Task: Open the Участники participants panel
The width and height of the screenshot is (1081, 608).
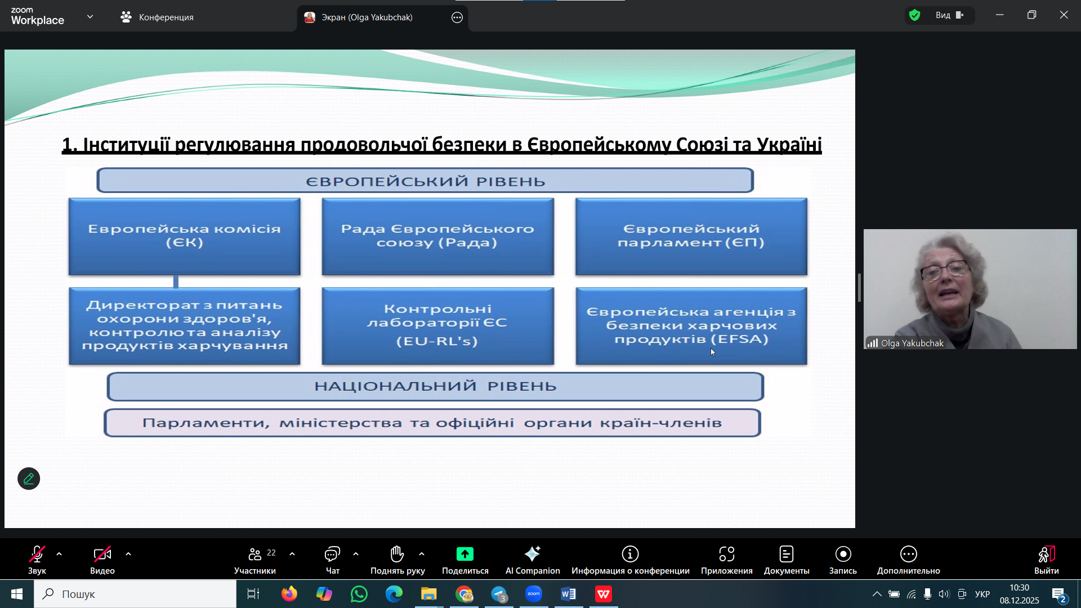Action: 255,560
